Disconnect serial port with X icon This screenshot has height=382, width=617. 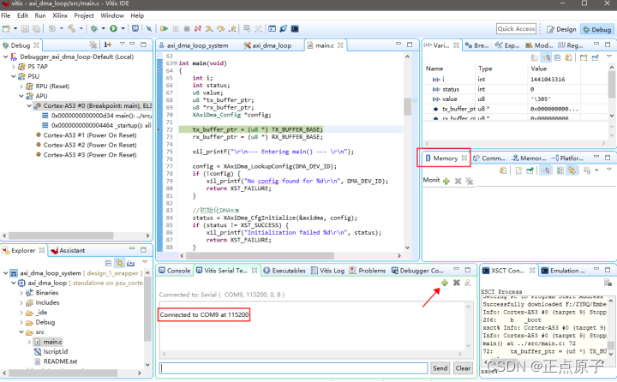point(457,283)
